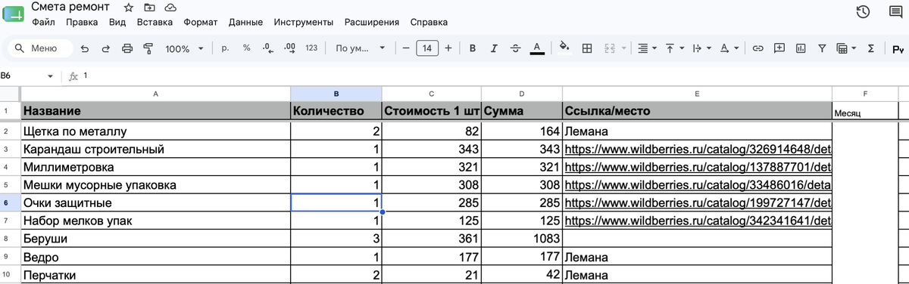Undo the last action
Viewport: 909px width, 284px height.
[x=85, y=48]
